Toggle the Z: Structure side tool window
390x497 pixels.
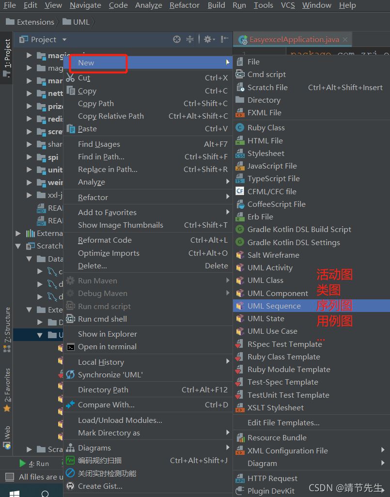tap(7, 329)
